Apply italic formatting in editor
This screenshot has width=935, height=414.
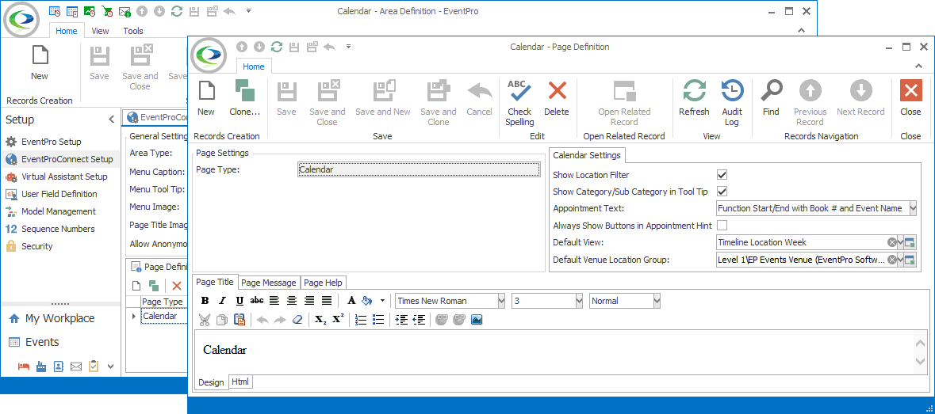[222, 301]
